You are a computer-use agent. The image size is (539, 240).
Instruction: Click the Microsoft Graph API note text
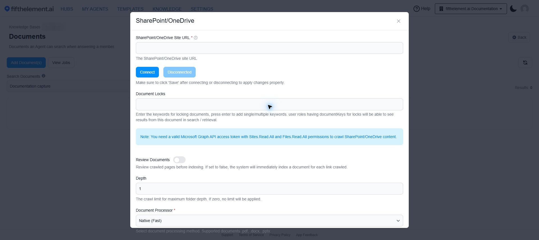coord(268,137)
